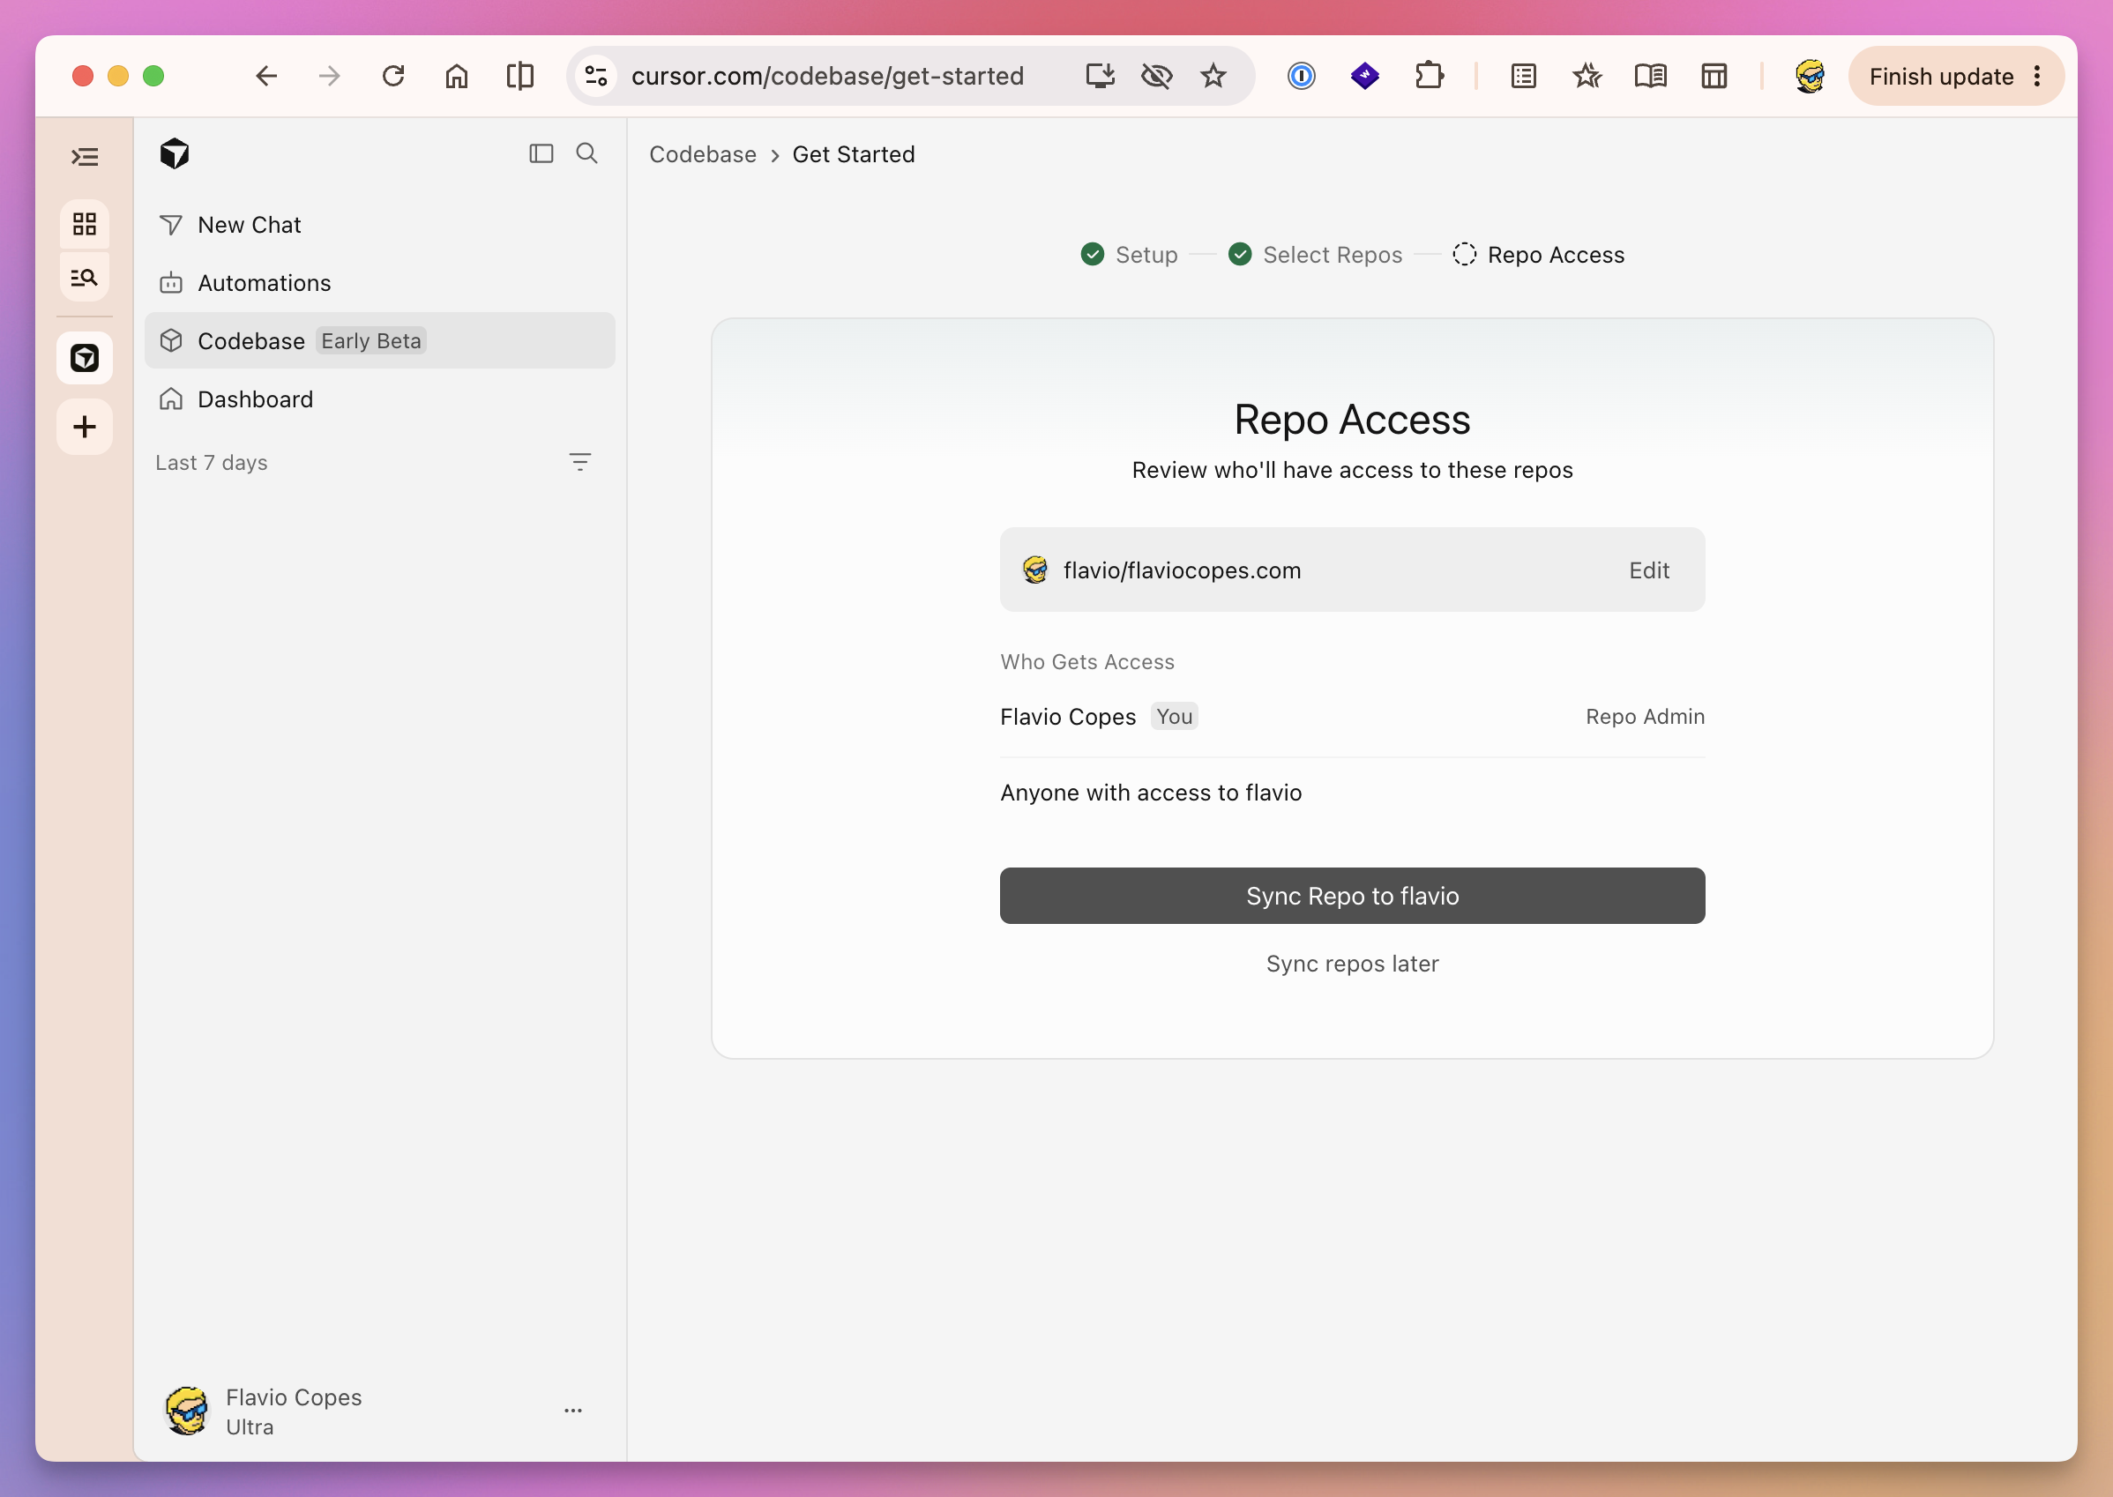The height and width of the screenshot is (1497, 2113).
Task: Click the Finish update button
Action: (x=1942, y=76)
